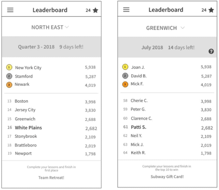This screenshot has width=219, height=190.
Task: Tap the star icon on the right leaderboard
Action: click(x=211, y=10)
